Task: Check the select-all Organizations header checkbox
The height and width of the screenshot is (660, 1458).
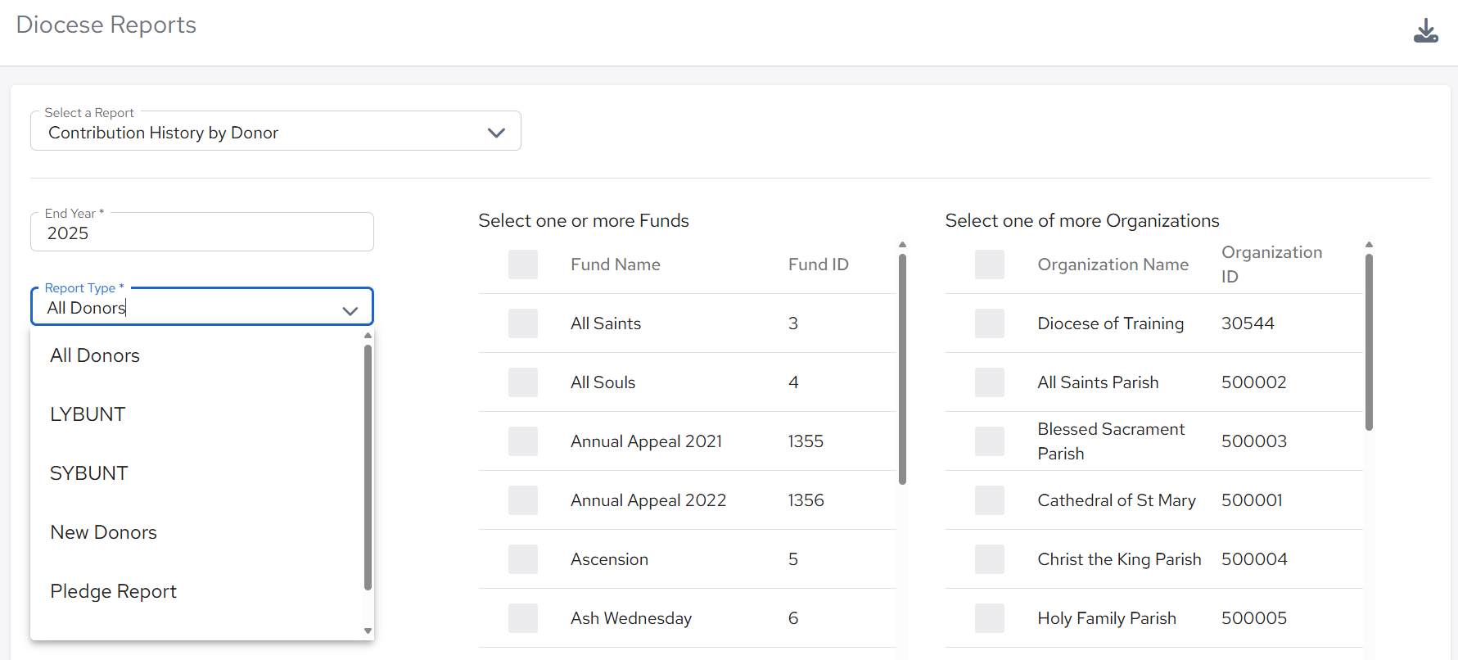Action: click(990, 264)
